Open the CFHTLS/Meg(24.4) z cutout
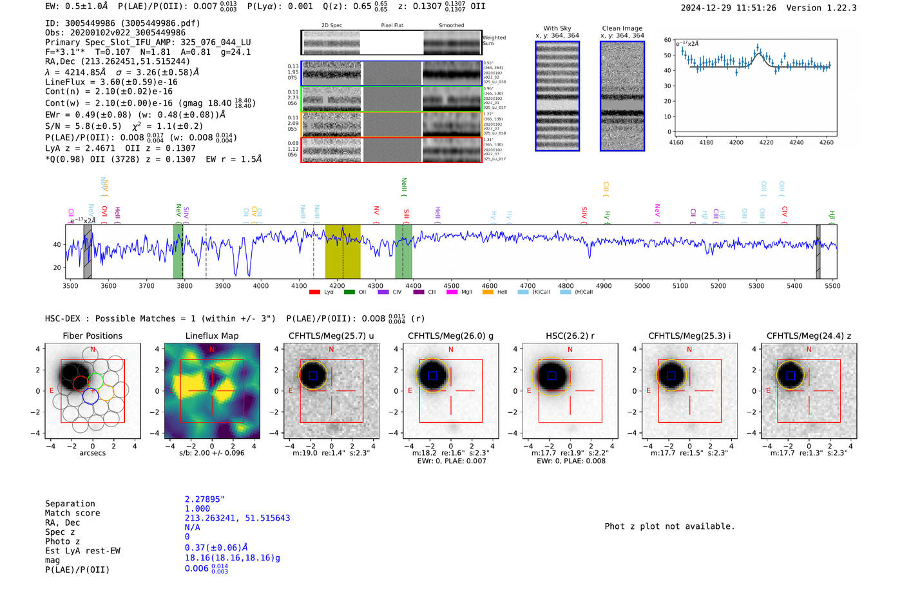 pyautogui.click(x=809, y=390)
